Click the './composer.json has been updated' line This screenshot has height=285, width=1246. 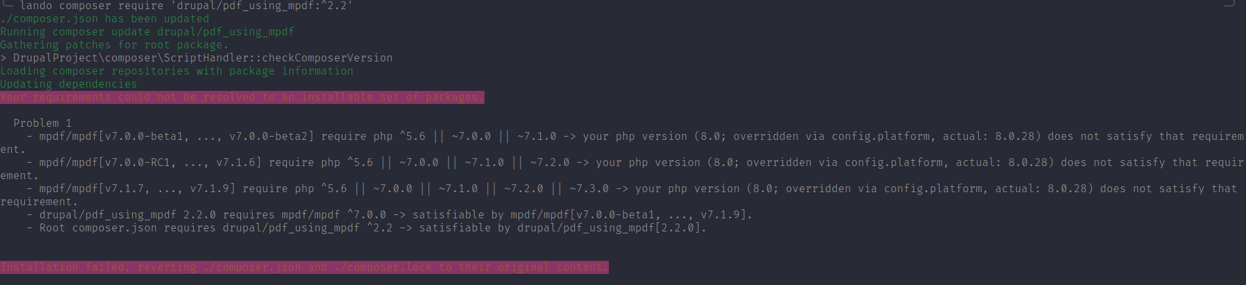105,19
